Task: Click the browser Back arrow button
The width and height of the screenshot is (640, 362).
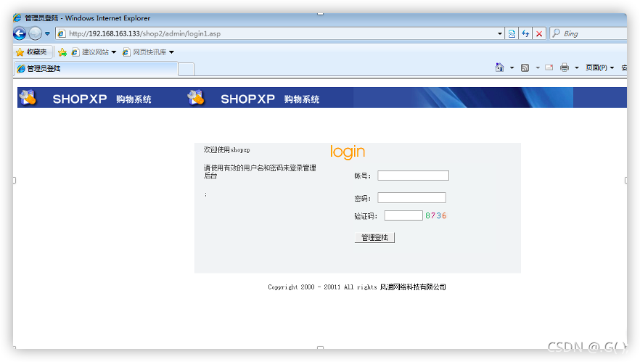Action: coord(19,33)
